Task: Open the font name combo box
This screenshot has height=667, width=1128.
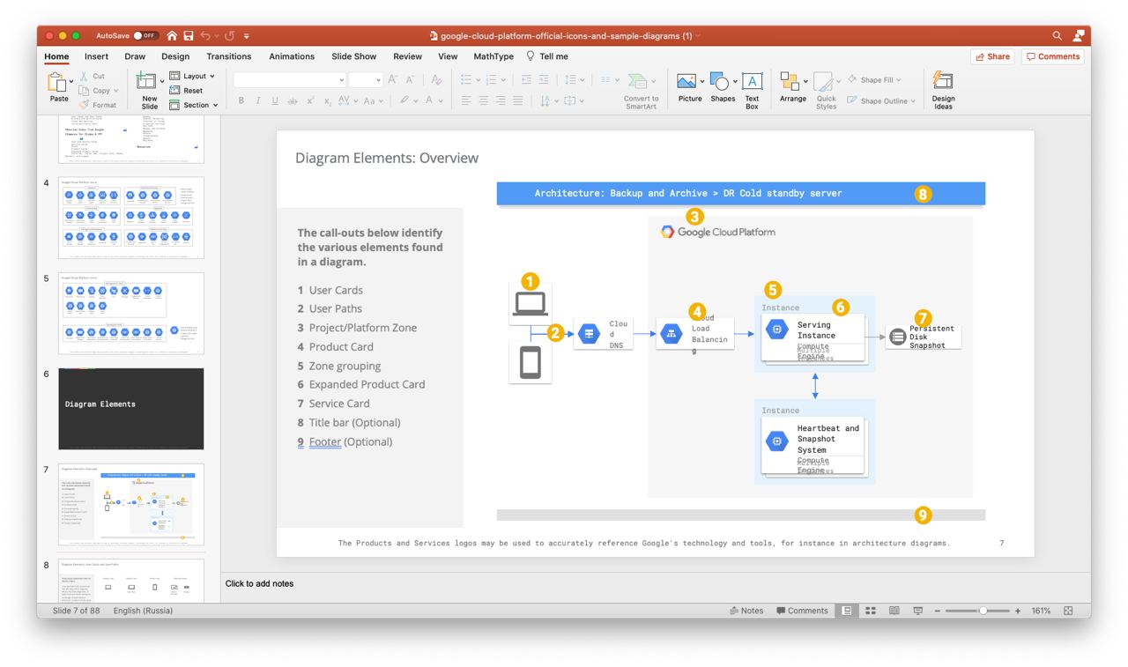Action: point(290,79)
